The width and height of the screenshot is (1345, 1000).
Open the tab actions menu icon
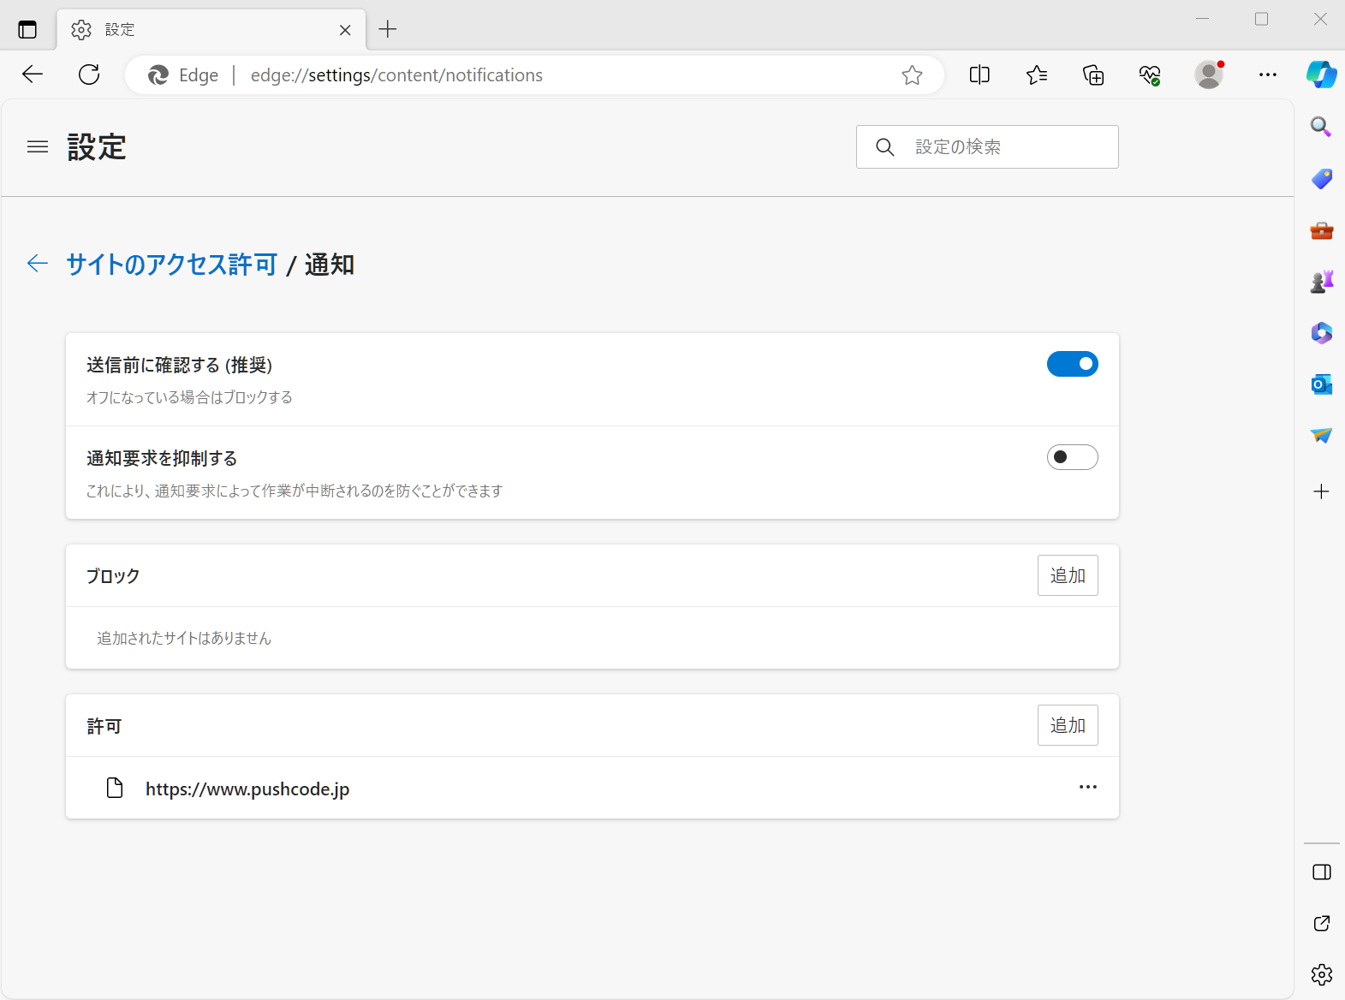tap(27, 30)
